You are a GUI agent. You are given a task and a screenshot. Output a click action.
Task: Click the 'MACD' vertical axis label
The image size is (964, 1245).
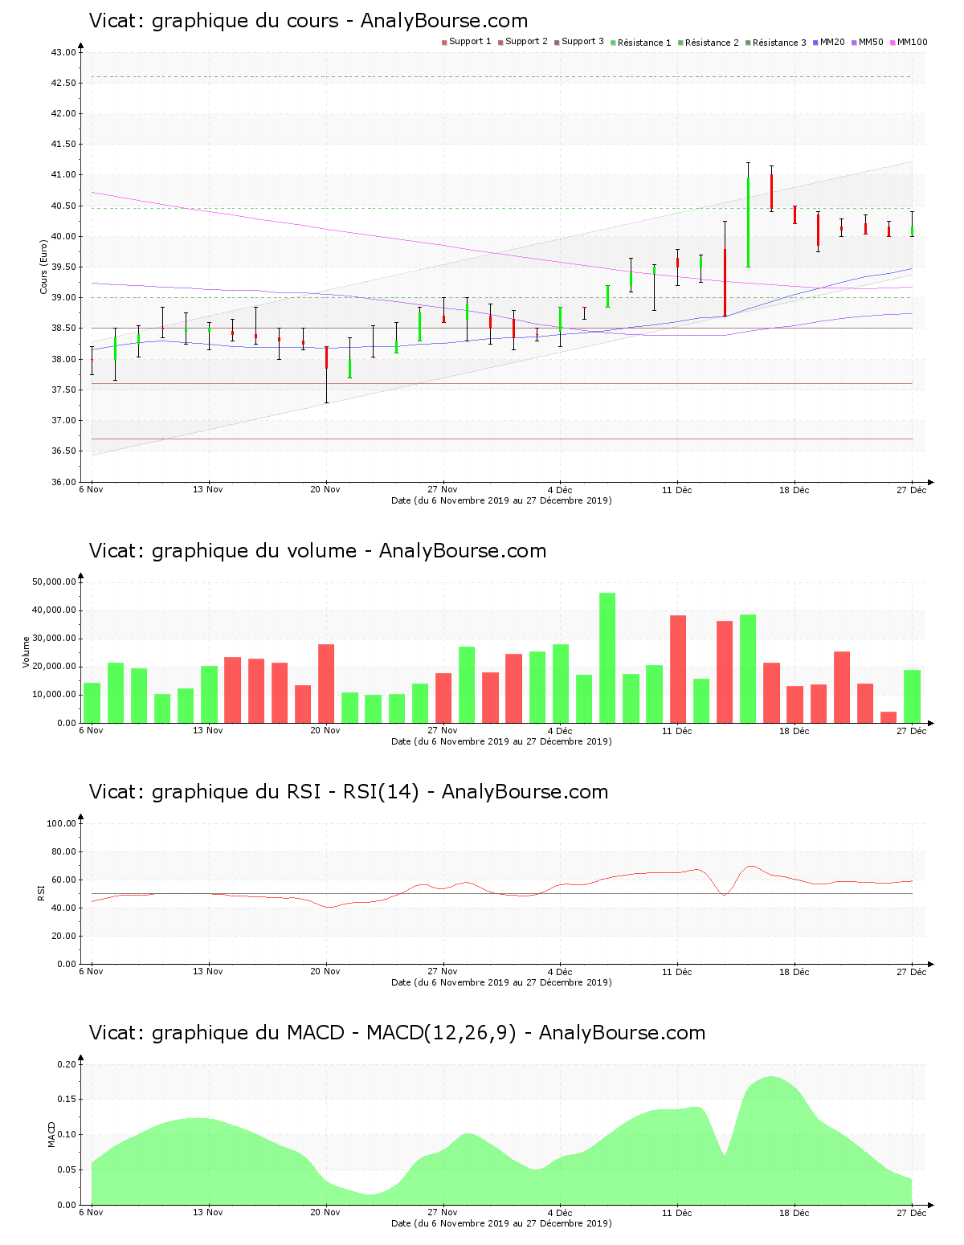52,1134
